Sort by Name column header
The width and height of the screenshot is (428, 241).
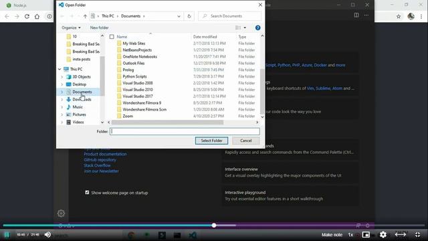[x=122, y=37]
